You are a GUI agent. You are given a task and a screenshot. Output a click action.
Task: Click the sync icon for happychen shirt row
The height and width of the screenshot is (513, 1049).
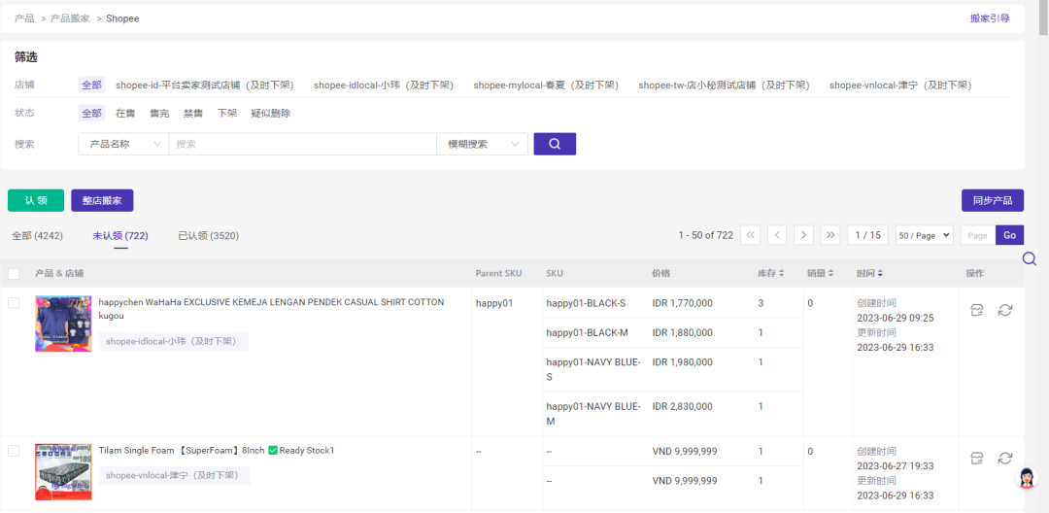[x=1005, y=310]
